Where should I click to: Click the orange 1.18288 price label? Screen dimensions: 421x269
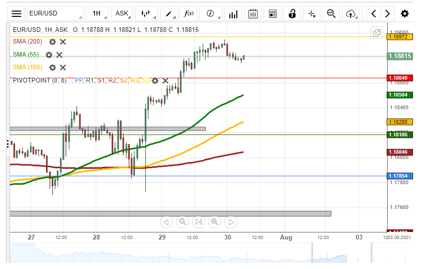click(399, 122)
